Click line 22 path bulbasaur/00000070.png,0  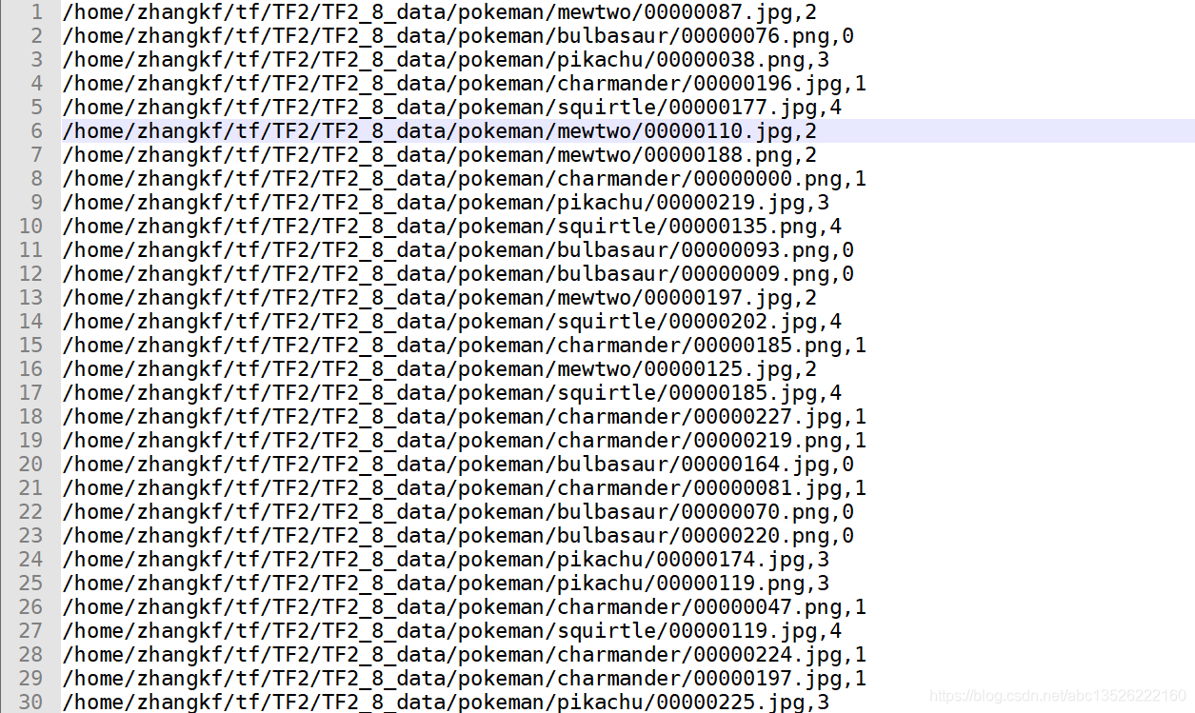tap(458, 512)
